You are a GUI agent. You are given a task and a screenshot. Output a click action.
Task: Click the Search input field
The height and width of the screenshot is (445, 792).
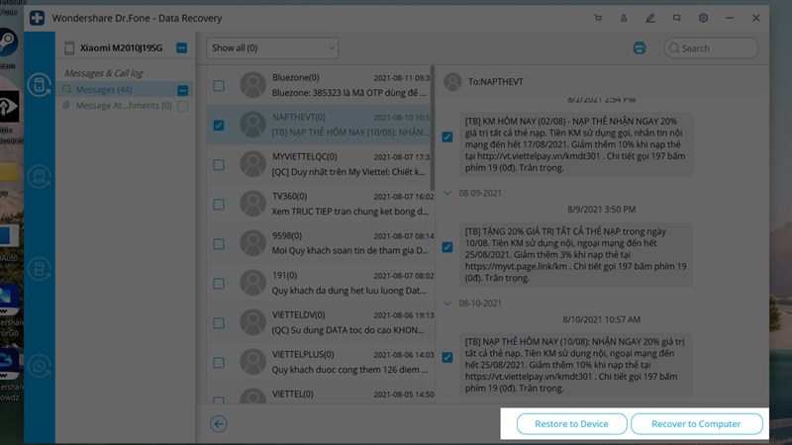tap(711, 47)
